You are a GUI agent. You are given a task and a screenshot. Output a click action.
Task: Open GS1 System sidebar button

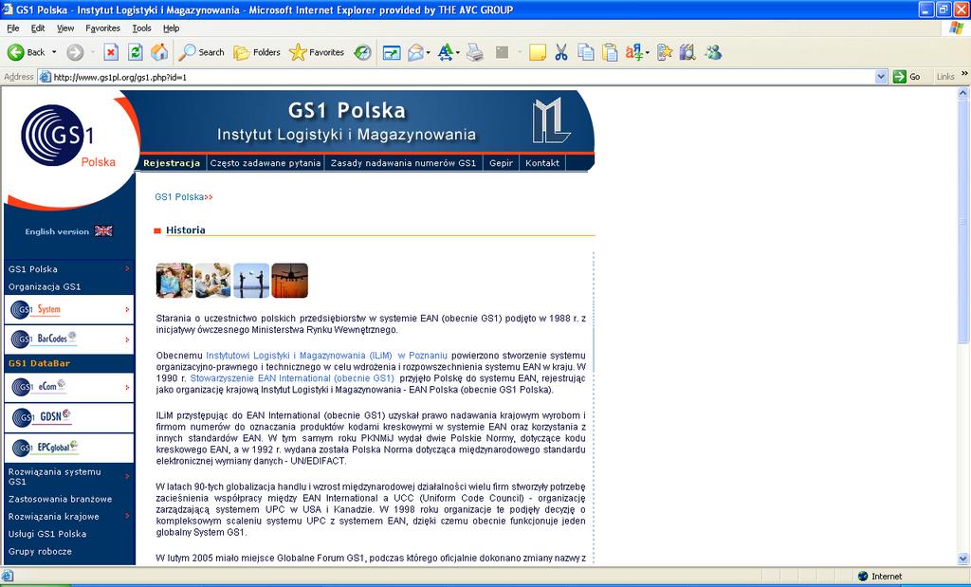click(x=68, y=309)
